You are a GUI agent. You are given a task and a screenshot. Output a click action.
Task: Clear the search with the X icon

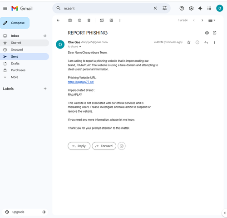pyautogui.click(x=155, y=8)
